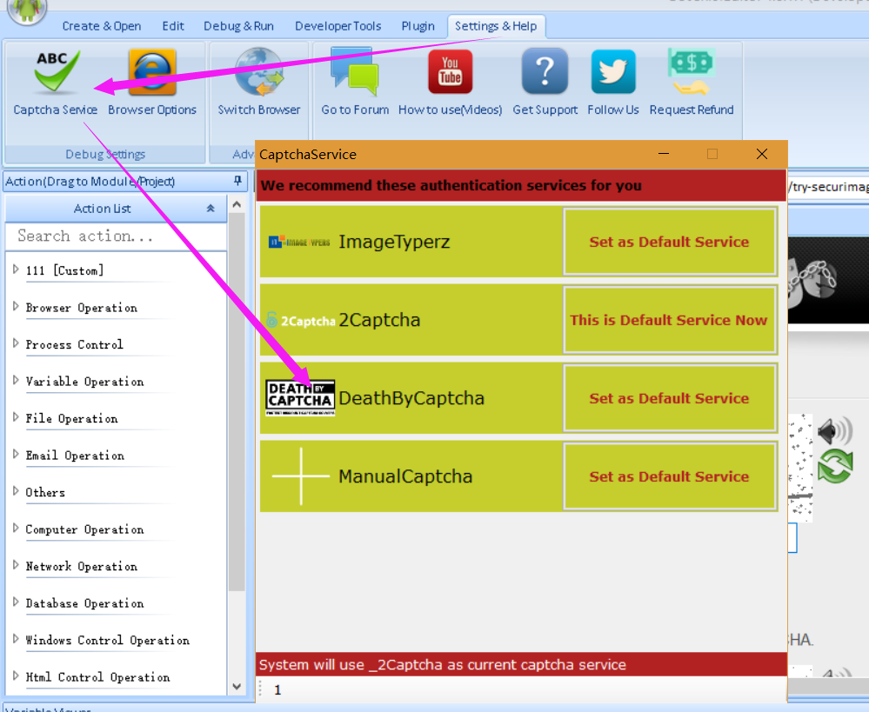Open the Captcha Service icon

click(56, 74)
